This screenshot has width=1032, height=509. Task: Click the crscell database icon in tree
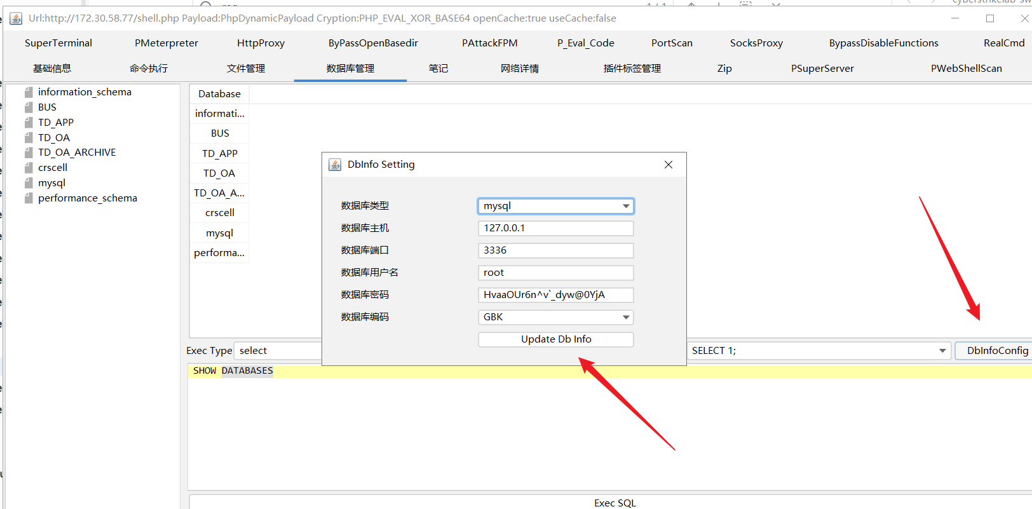point(29,168)
